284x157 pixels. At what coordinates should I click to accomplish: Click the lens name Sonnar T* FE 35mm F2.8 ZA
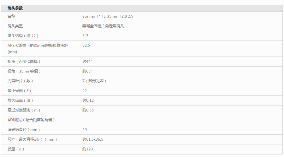coord(107,16)
